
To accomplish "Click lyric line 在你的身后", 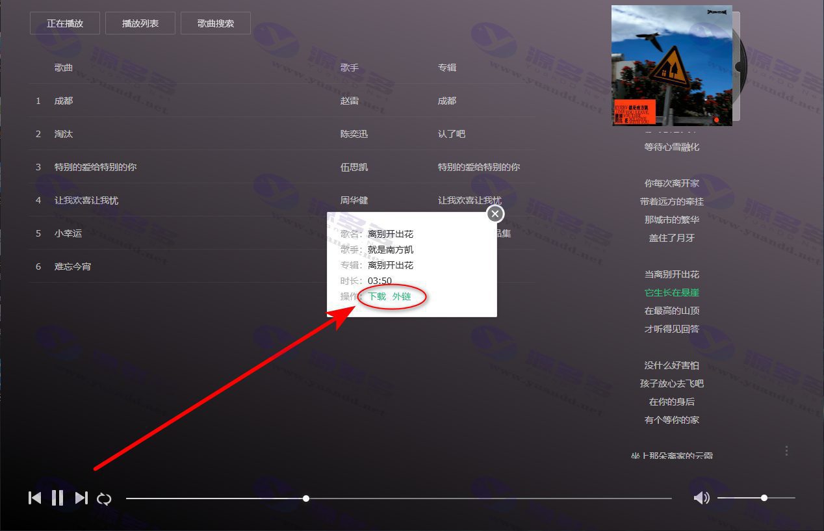I will [672, 402].
